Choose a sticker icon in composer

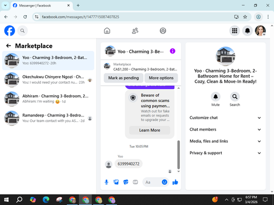tap(125, 182)
